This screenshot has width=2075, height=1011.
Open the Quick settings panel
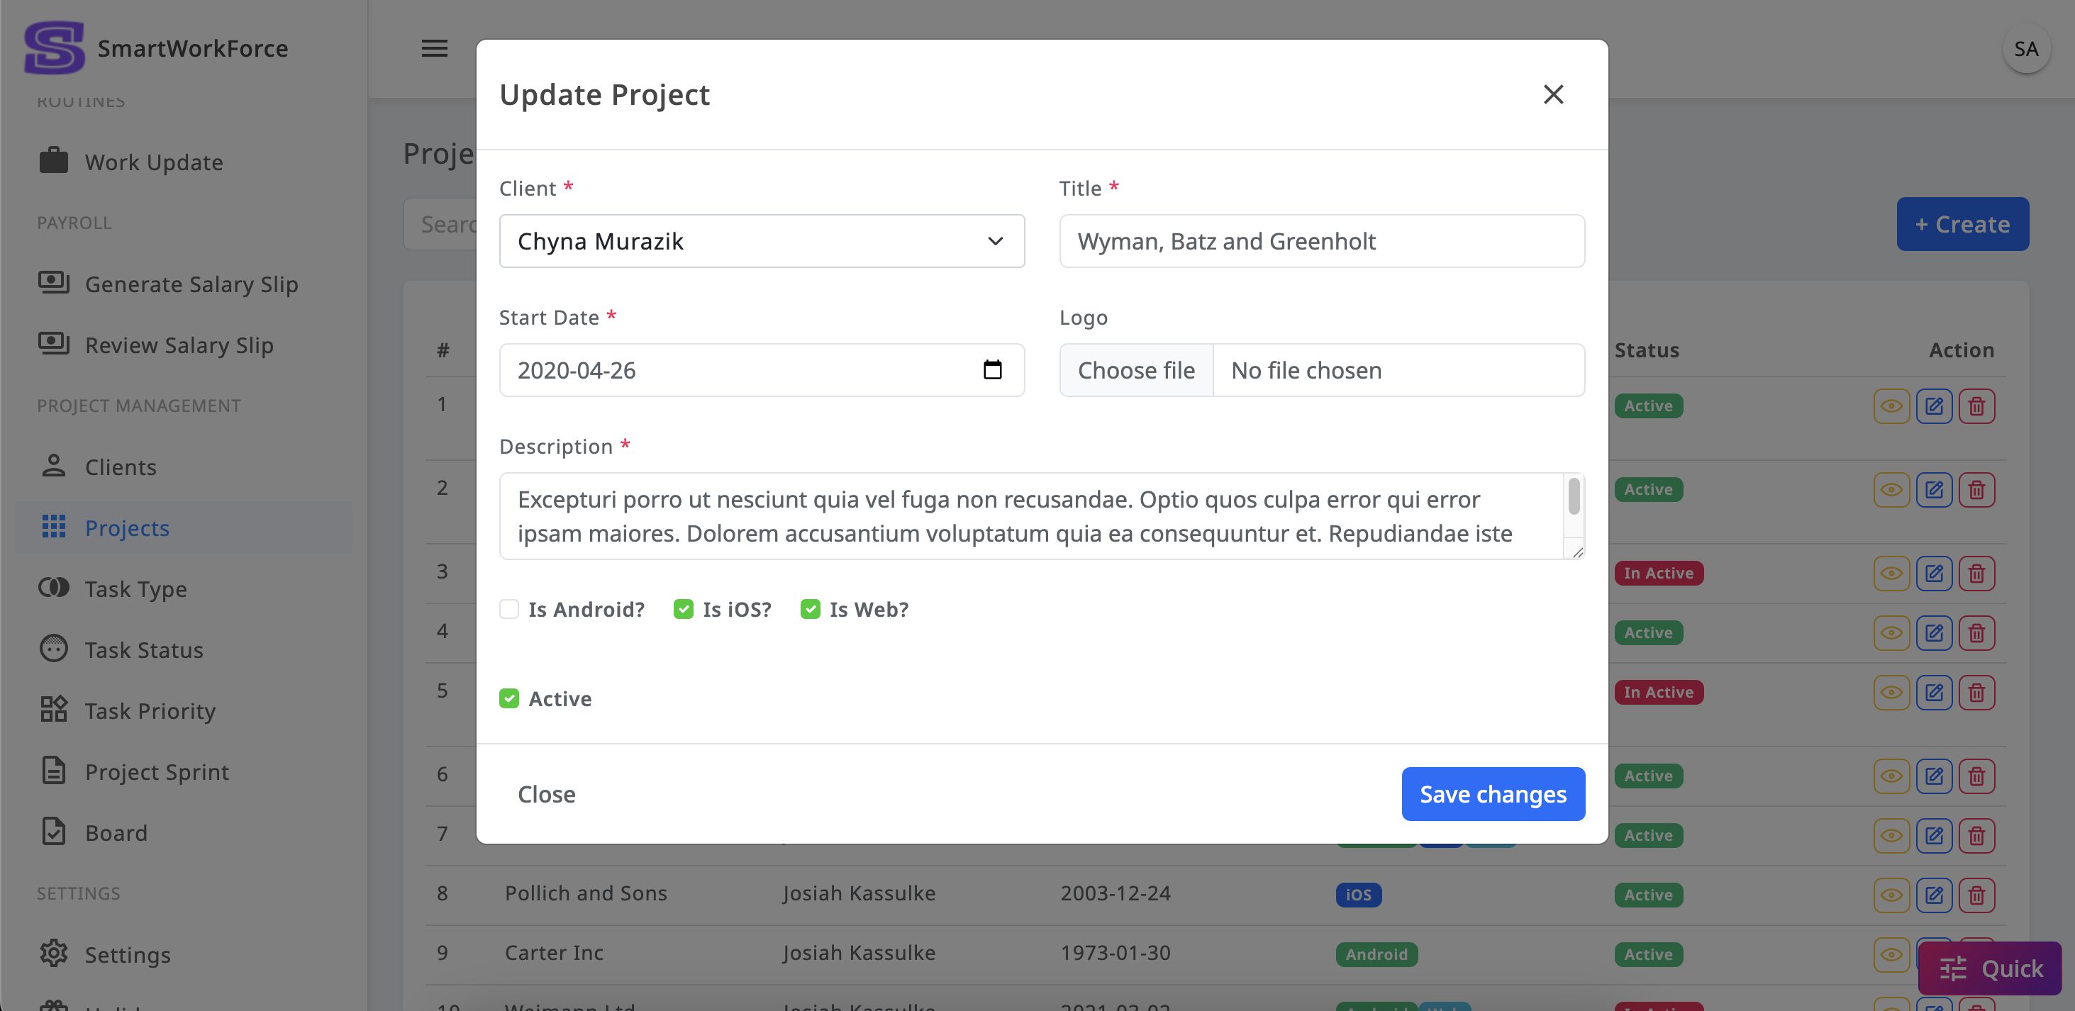[x=1990, y=968]
